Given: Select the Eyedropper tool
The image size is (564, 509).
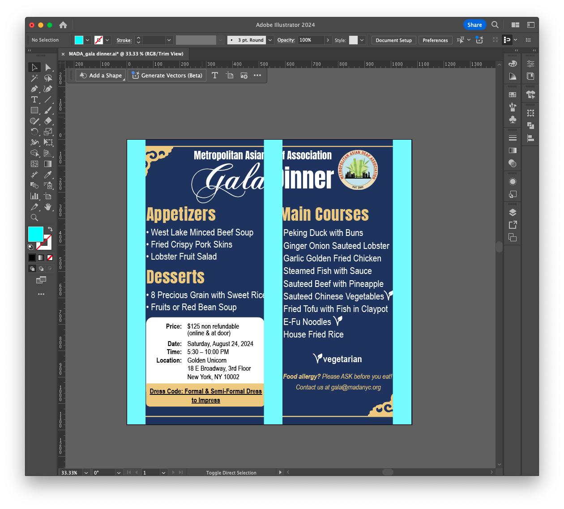Looking at the screenshot, I should click(x=48, y=175).
